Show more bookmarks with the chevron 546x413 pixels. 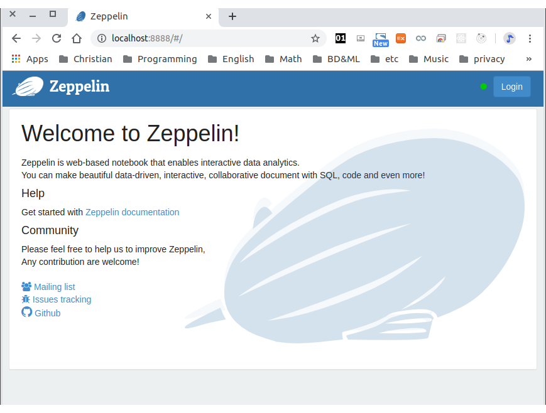coord(529,59)
